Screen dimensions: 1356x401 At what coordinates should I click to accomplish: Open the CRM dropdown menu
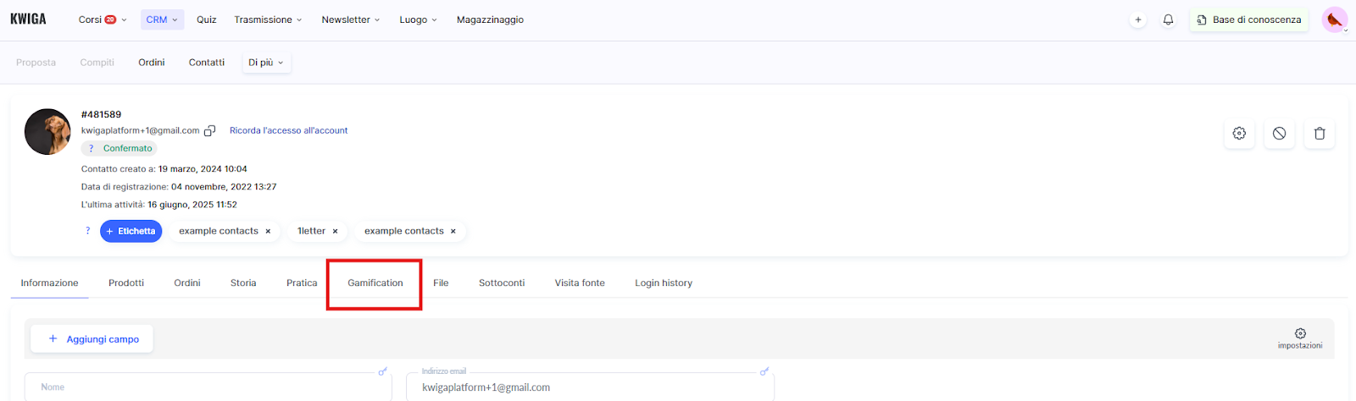pyautogui.click(x=162, y=19)
